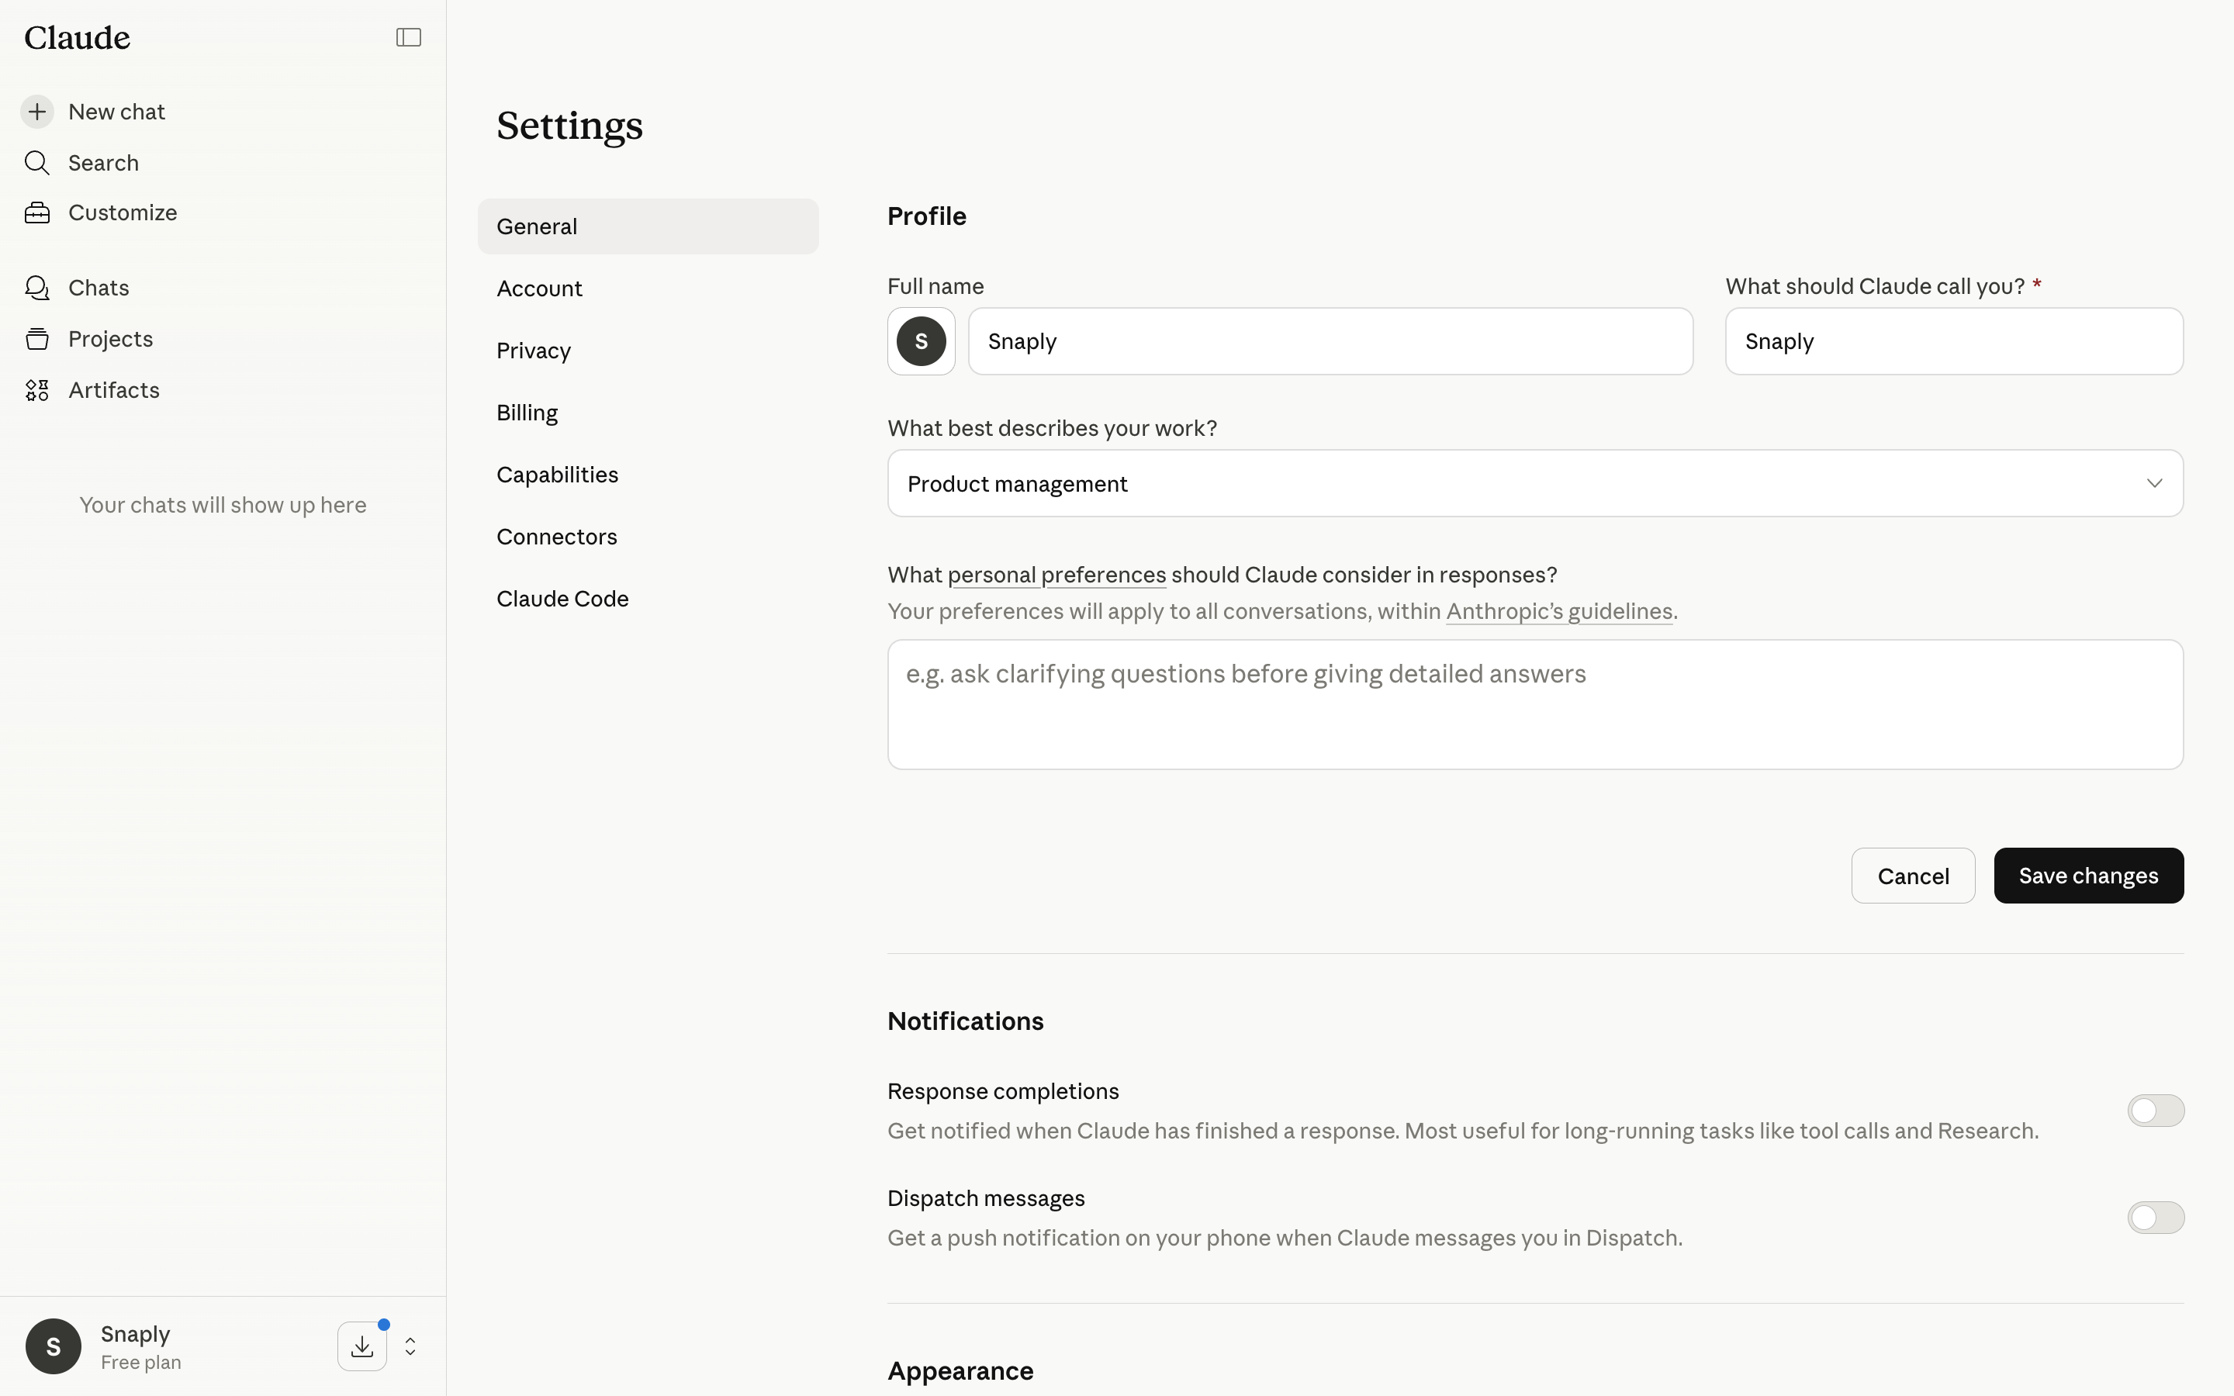Go to Artifacts in the sidebar
This screenshot has height=1396, width=2234.
[113, 391]
